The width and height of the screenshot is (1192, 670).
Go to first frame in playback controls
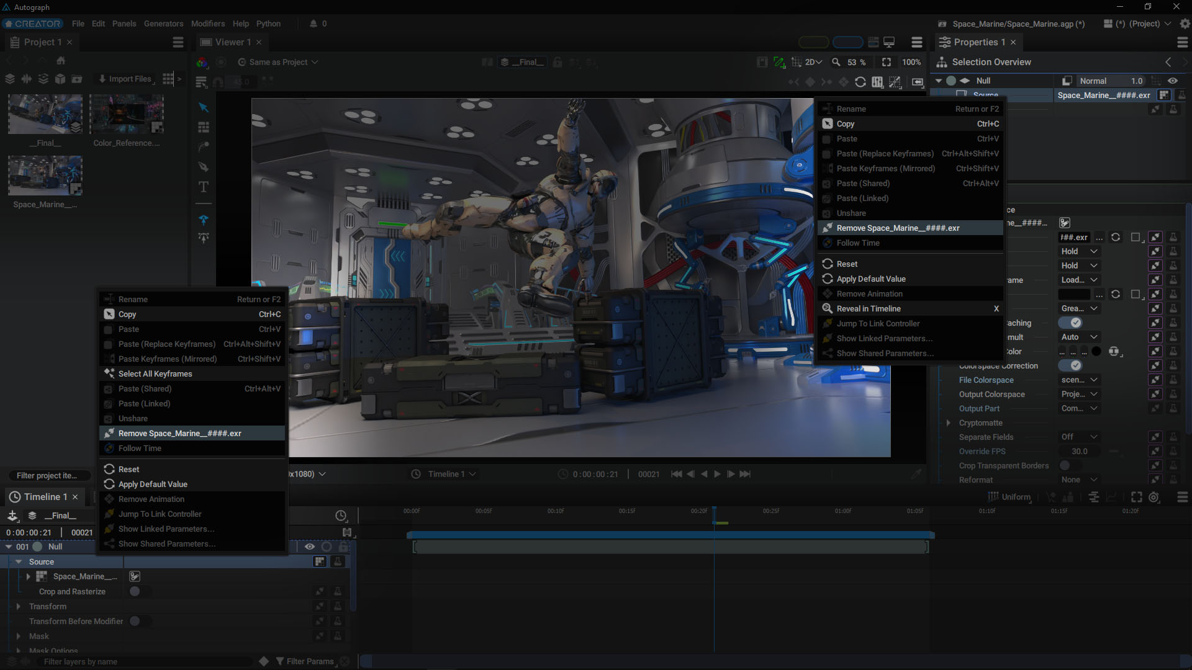pos(676,474)
